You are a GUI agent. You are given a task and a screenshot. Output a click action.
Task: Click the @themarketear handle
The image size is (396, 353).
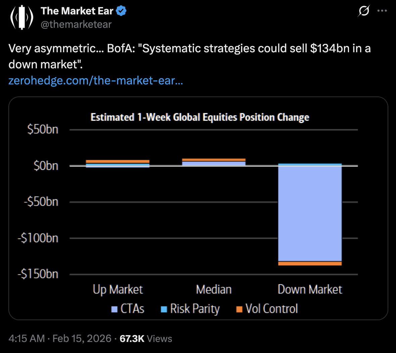coord(76,24)
